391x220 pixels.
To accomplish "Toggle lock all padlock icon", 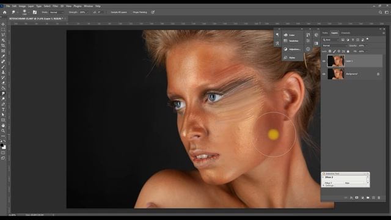I will tap(348, 51).
